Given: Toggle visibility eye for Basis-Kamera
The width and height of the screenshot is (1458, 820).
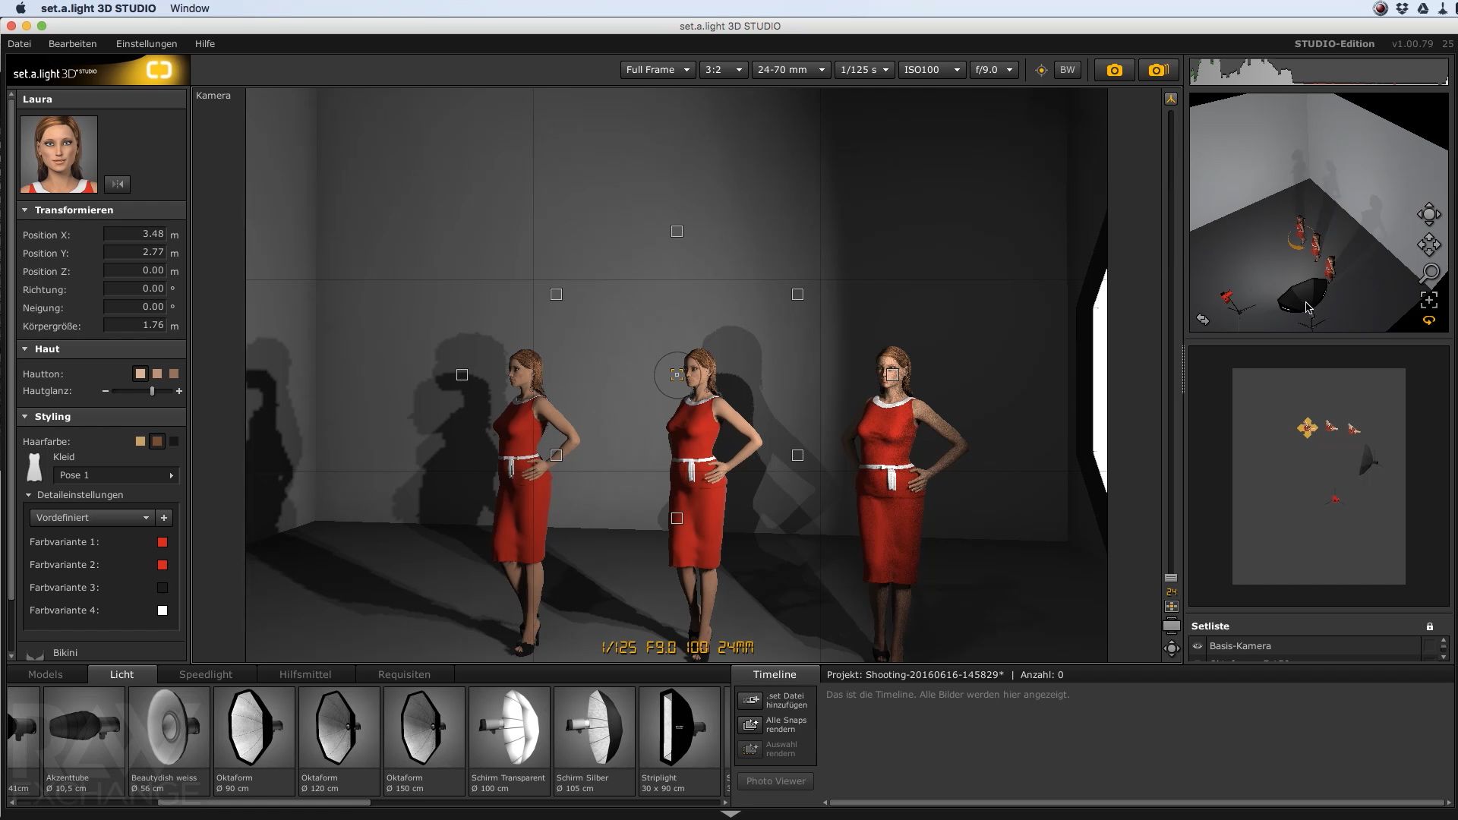Looking at the screenshot, I should [1198, 646].
